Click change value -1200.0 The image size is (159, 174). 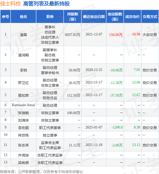(117, 127)
